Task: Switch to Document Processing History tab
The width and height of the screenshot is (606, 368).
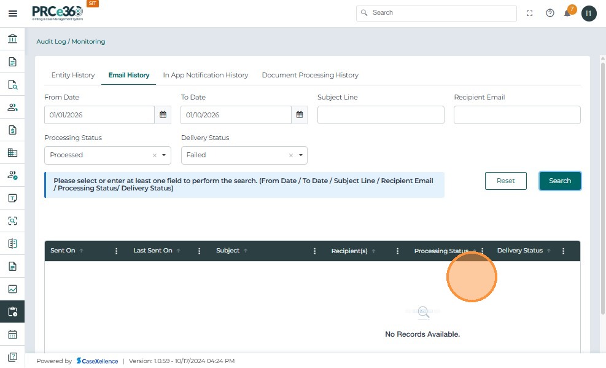Action: 310,76
